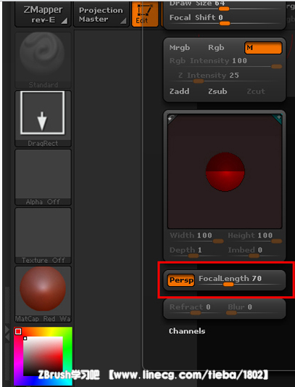Open the MatCap Red Wax material selector

pyautogui.click(x=43, y=294)
